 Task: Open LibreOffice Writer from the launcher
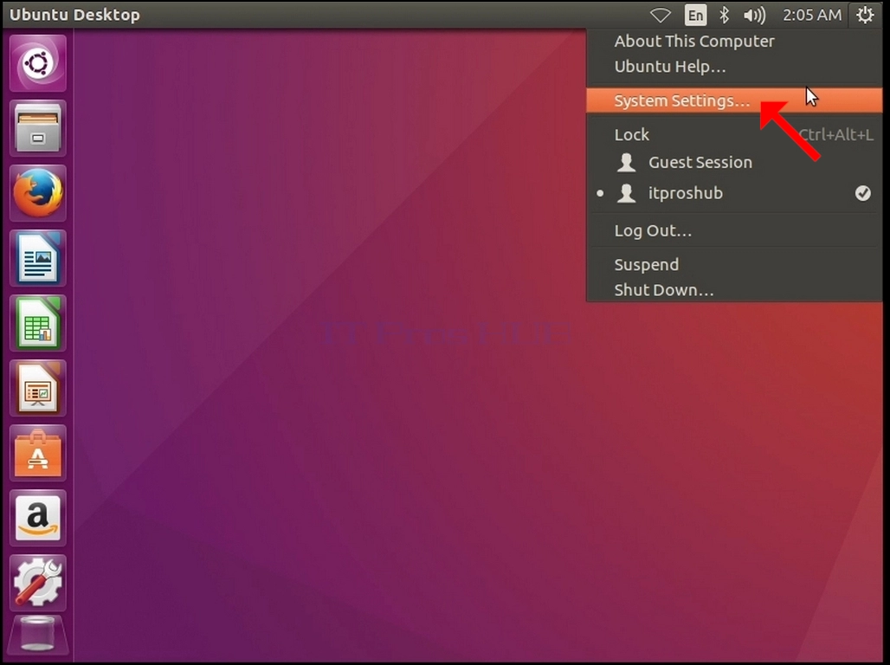pos(38,258)
